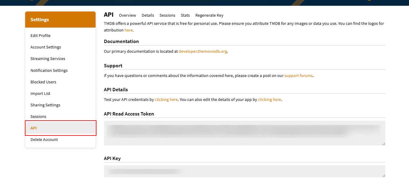This screenshot has width=409, height=184.
Task: View the Stats tab
Action: point(185,15)
